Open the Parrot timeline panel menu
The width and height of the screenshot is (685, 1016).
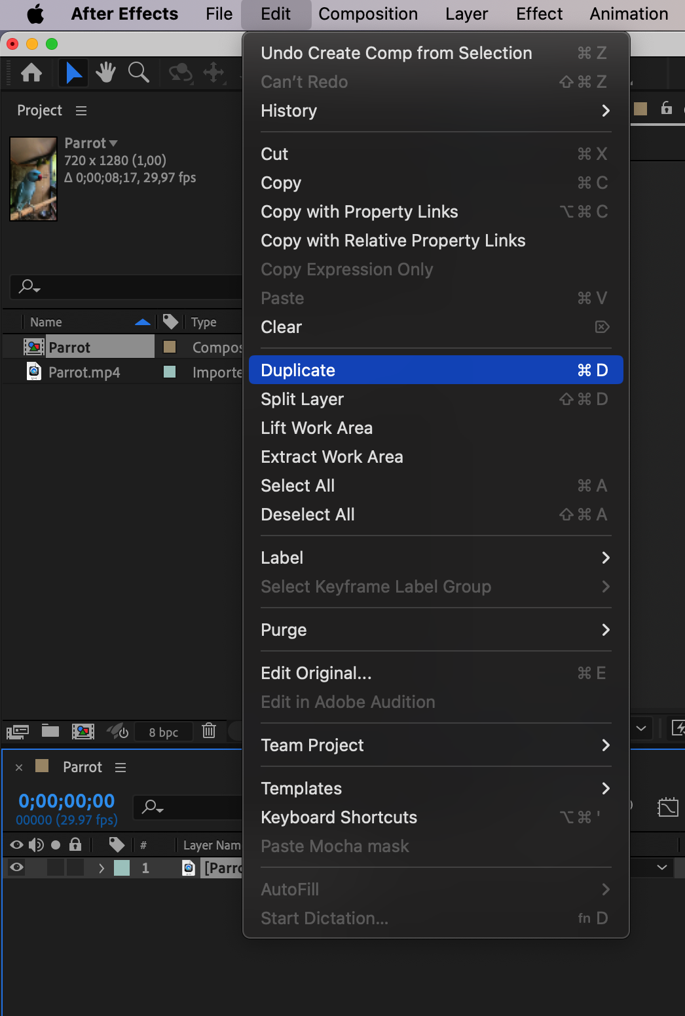click(x=120, y=768)
